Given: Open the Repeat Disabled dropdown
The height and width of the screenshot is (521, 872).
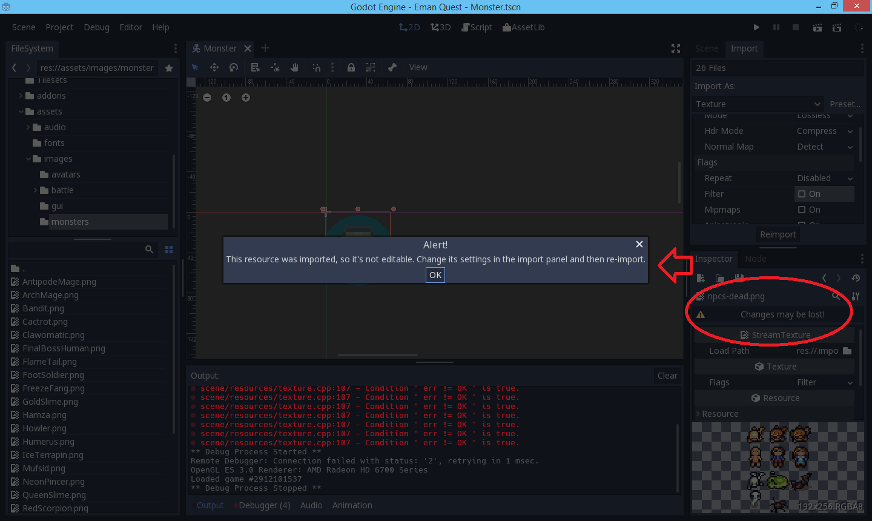Looking at the screenshot, I should tap(824, 178).
